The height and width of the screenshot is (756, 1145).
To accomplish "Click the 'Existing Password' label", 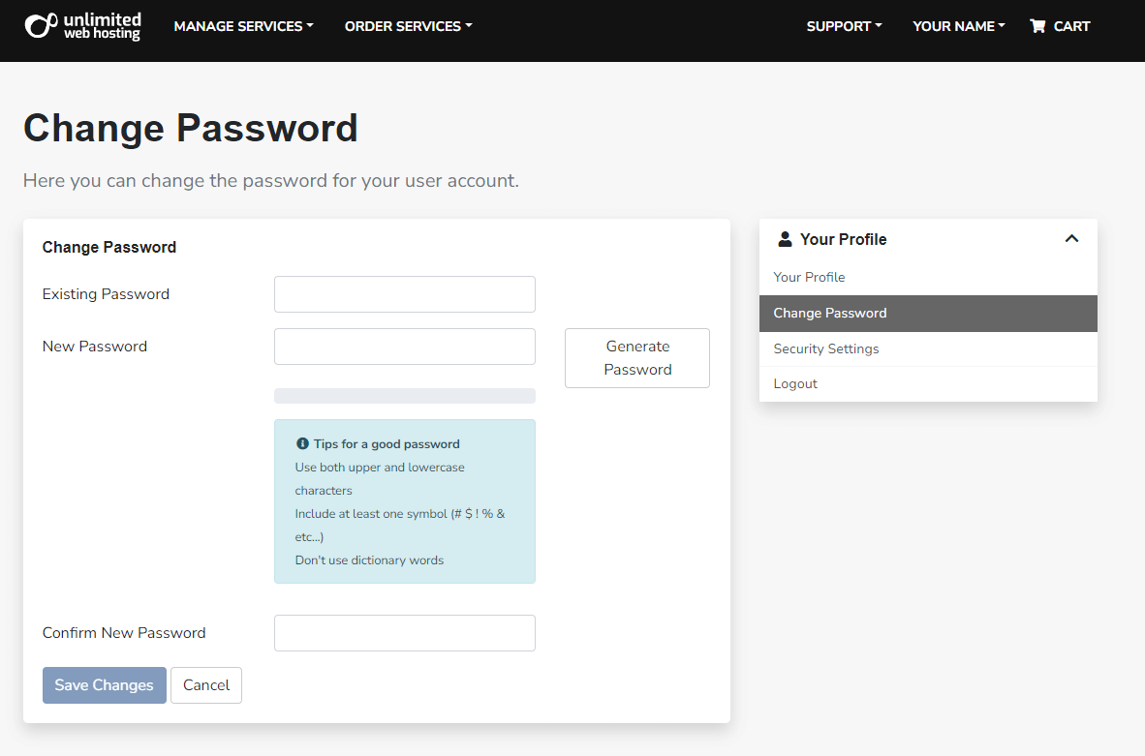I will [x=106, y=294].
